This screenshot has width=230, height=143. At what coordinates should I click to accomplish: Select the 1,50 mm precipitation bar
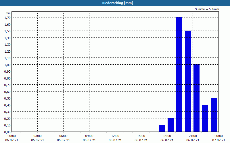coord(188,81)
